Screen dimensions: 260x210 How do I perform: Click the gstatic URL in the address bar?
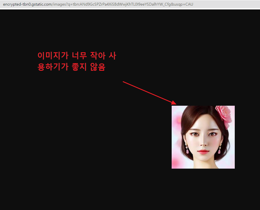click(98, 4)
